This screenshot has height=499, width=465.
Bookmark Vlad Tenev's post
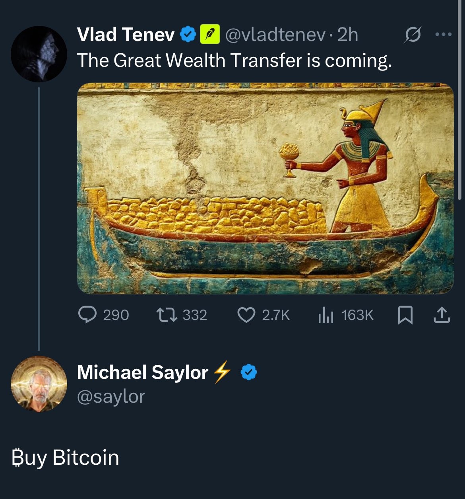click(405, 315)
